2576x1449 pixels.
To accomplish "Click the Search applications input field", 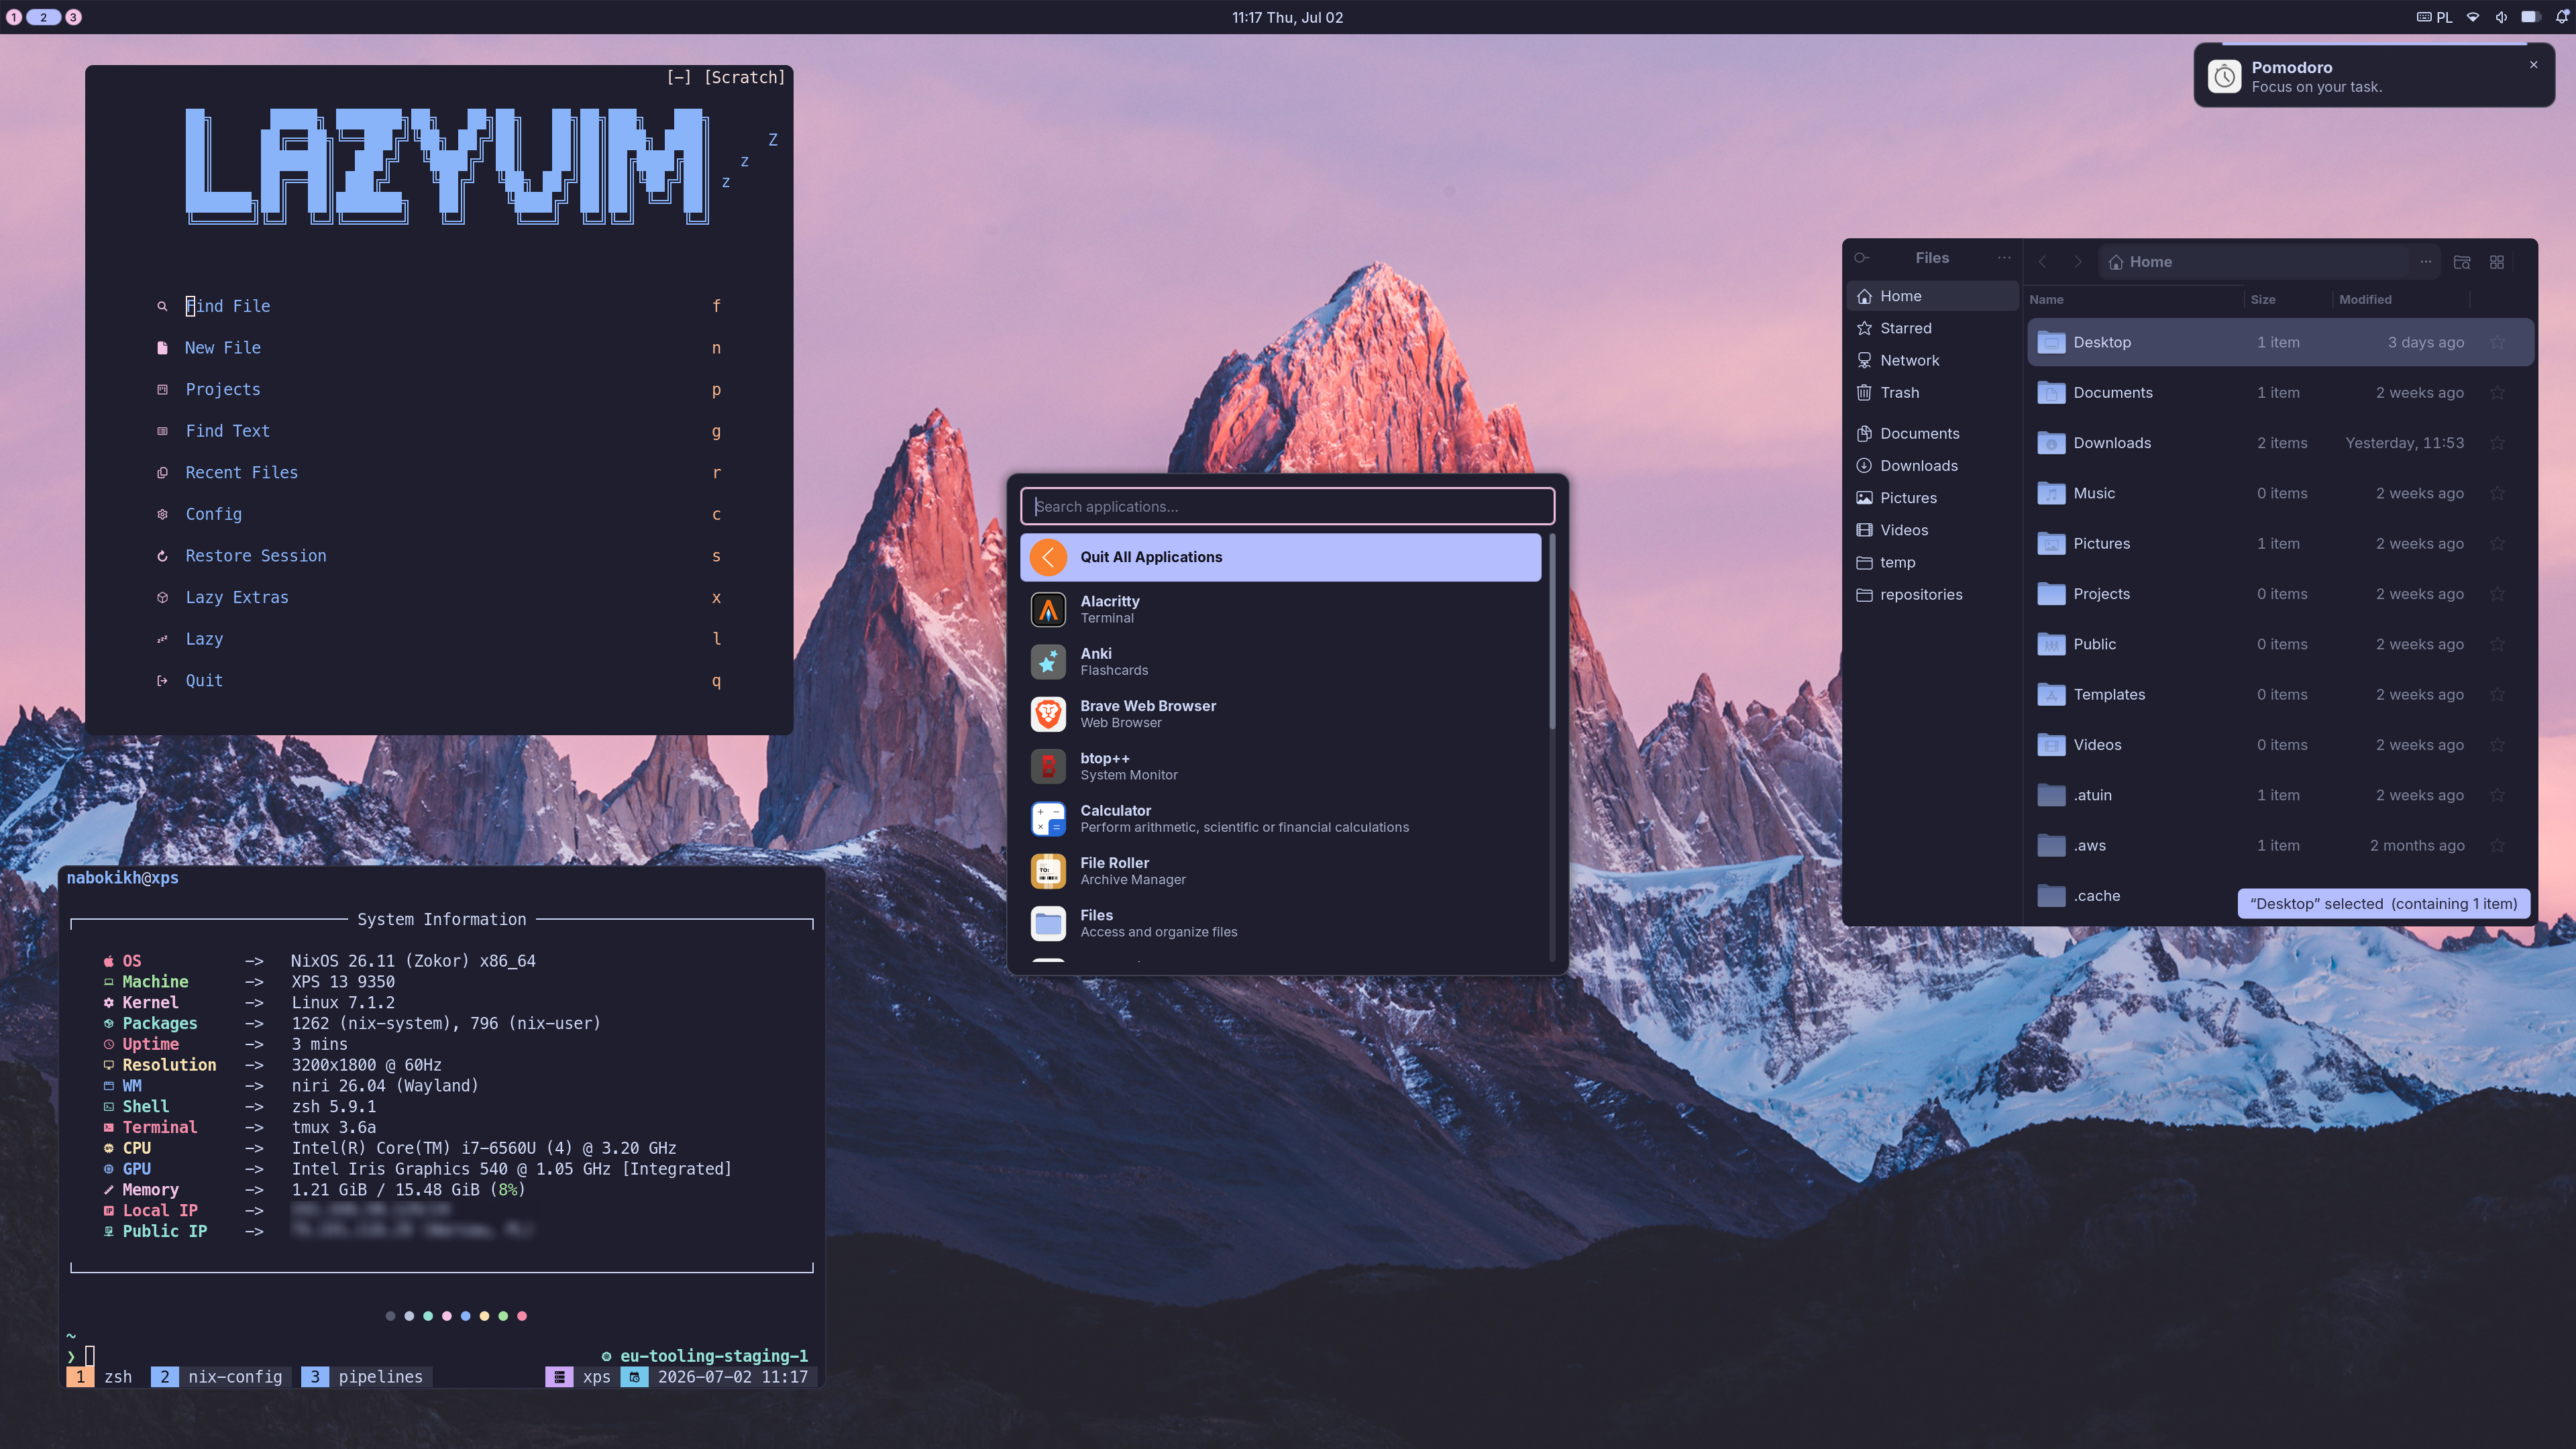I will (x=1287, y=507).
